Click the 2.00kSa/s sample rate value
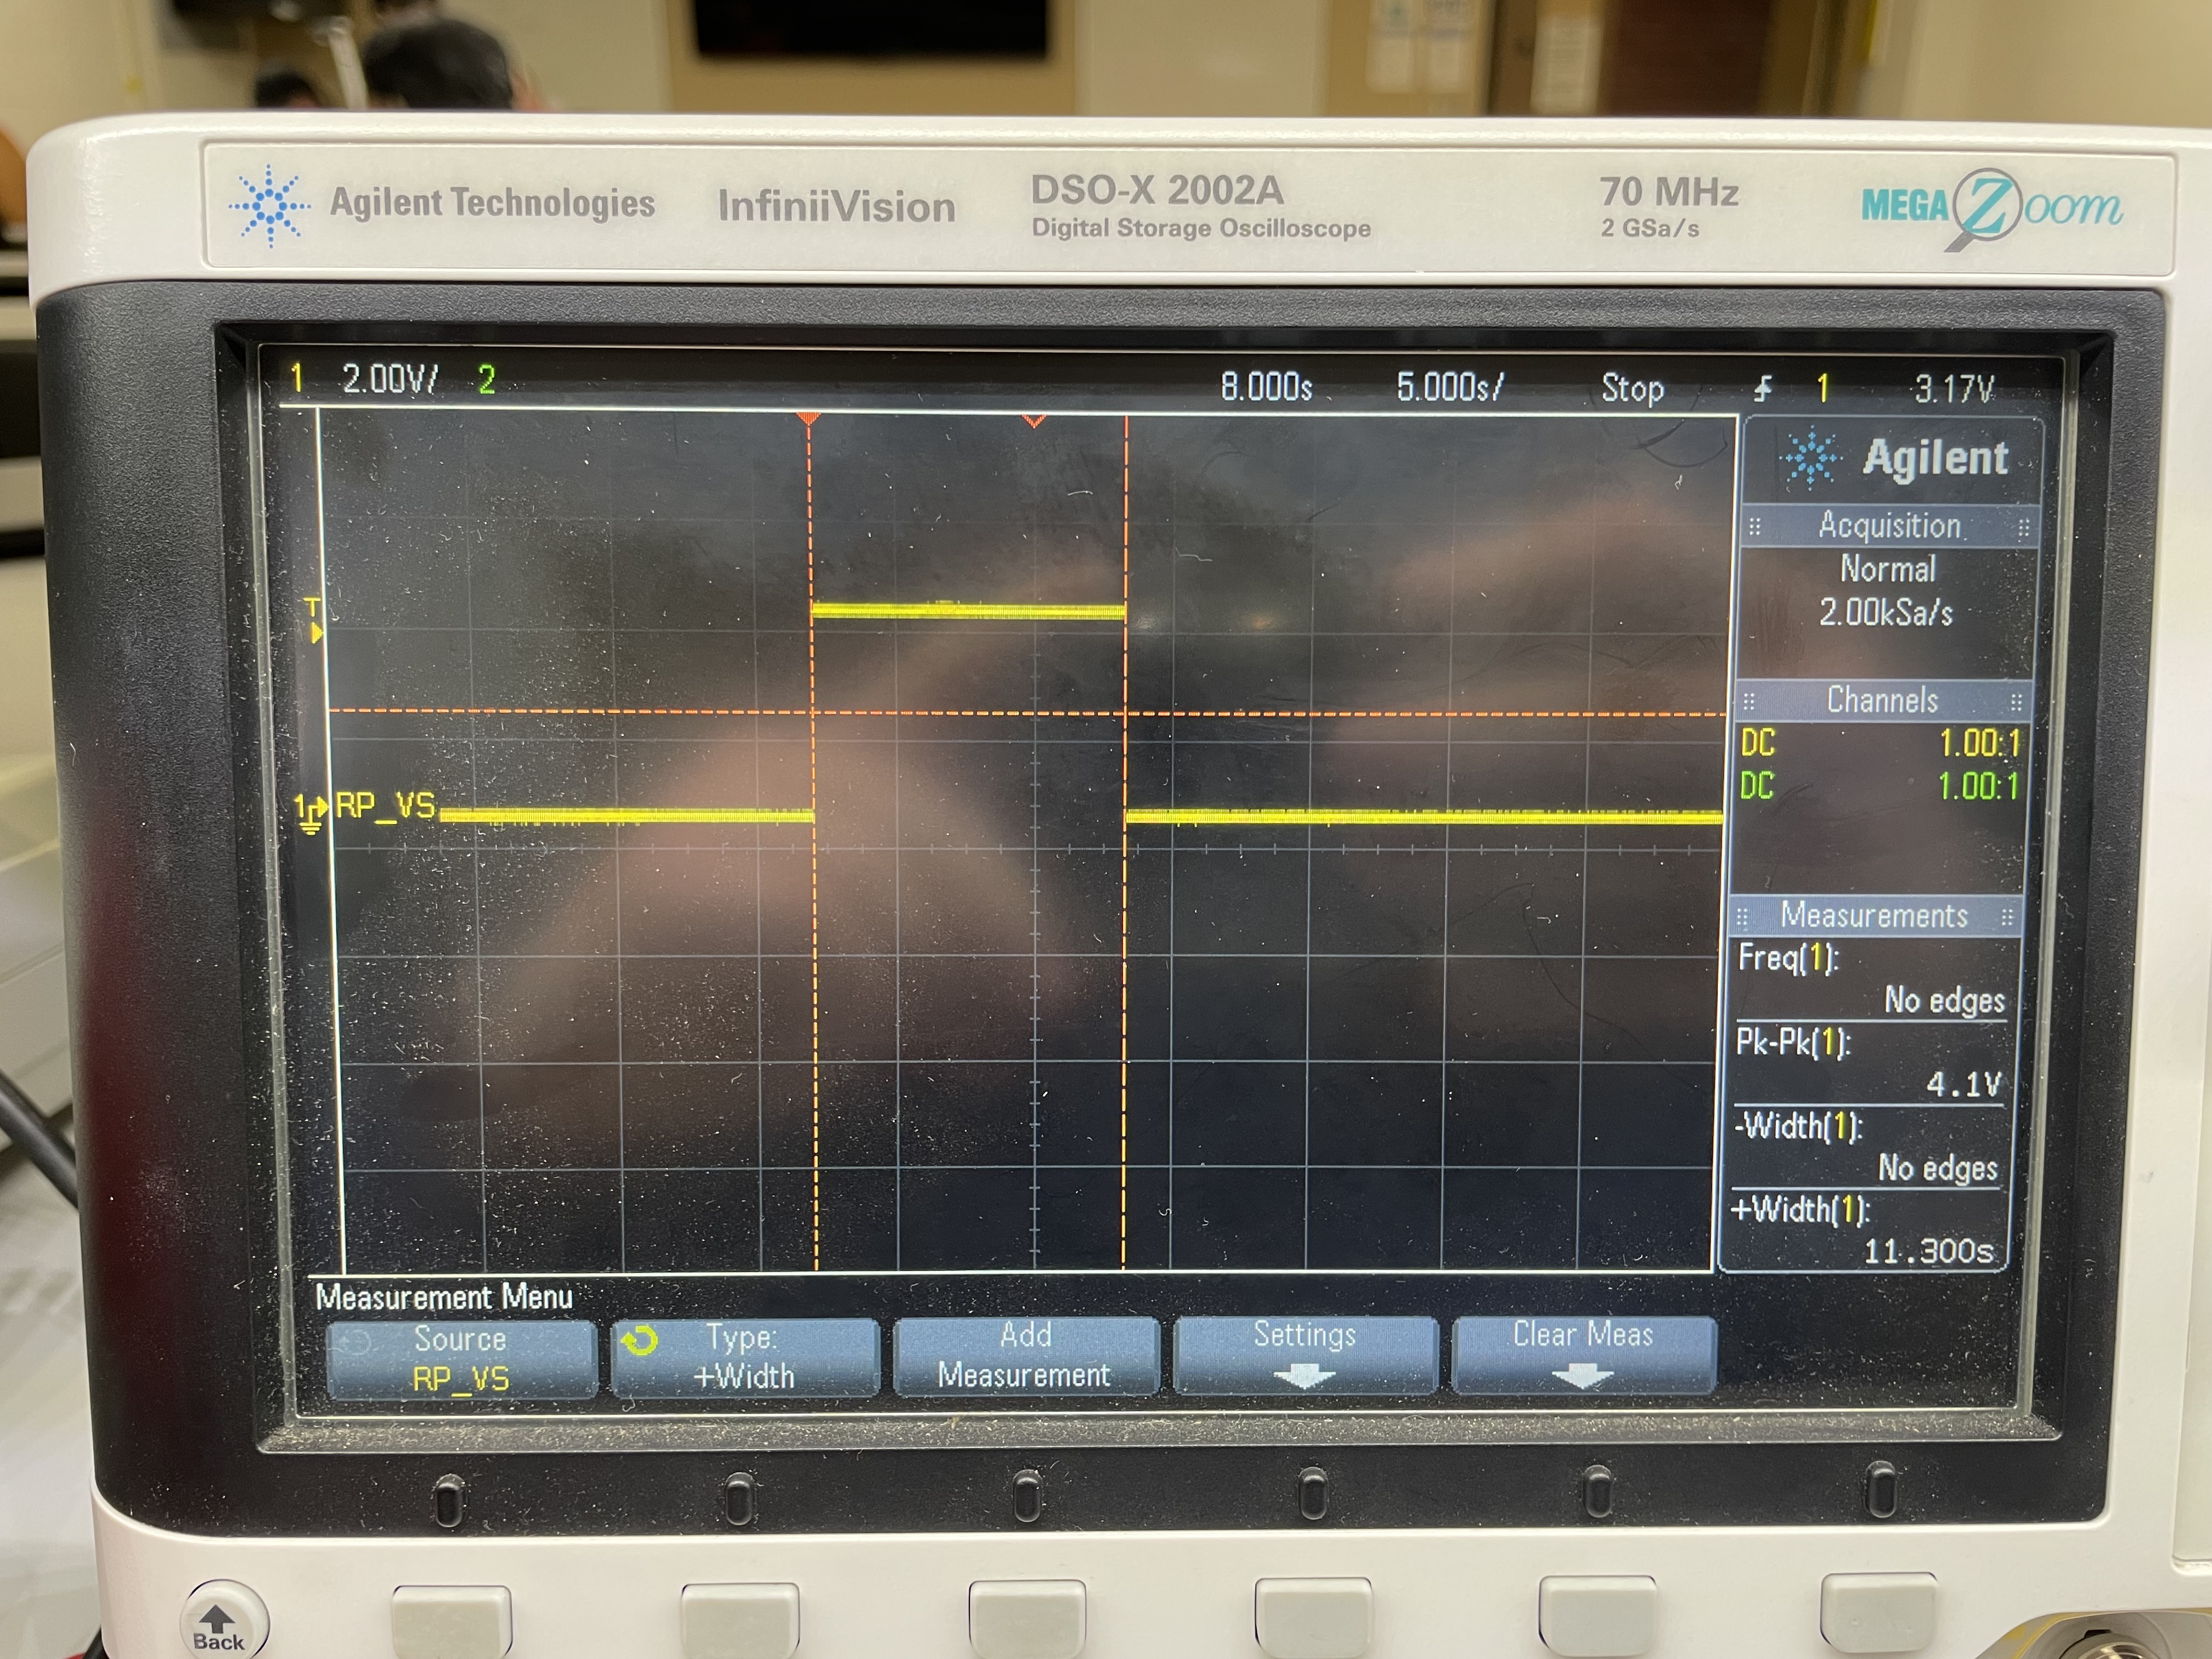2212x1659 pixels. coord(1886,612)
